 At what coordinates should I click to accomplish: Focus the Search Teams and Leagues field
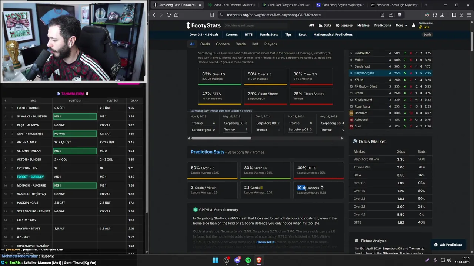(256, 25)
